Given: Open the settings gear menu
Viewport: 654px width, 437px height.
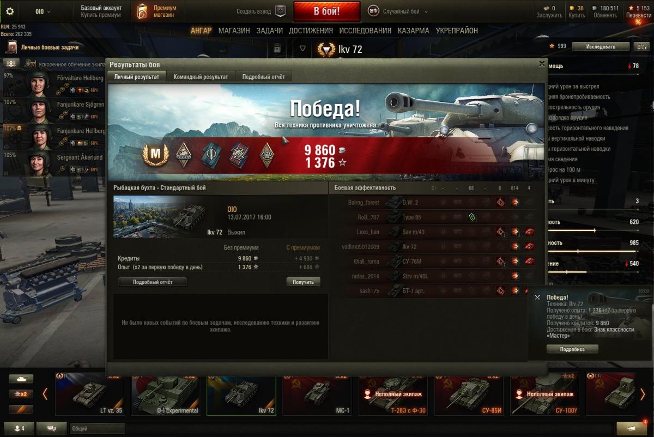Looking at the screenshot, I should point(9,11).
